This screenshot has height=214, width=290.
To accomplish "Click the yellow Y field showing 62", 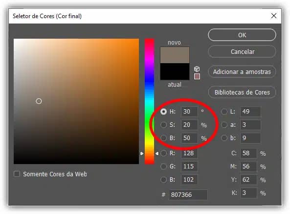I will [x=248, y=180].
